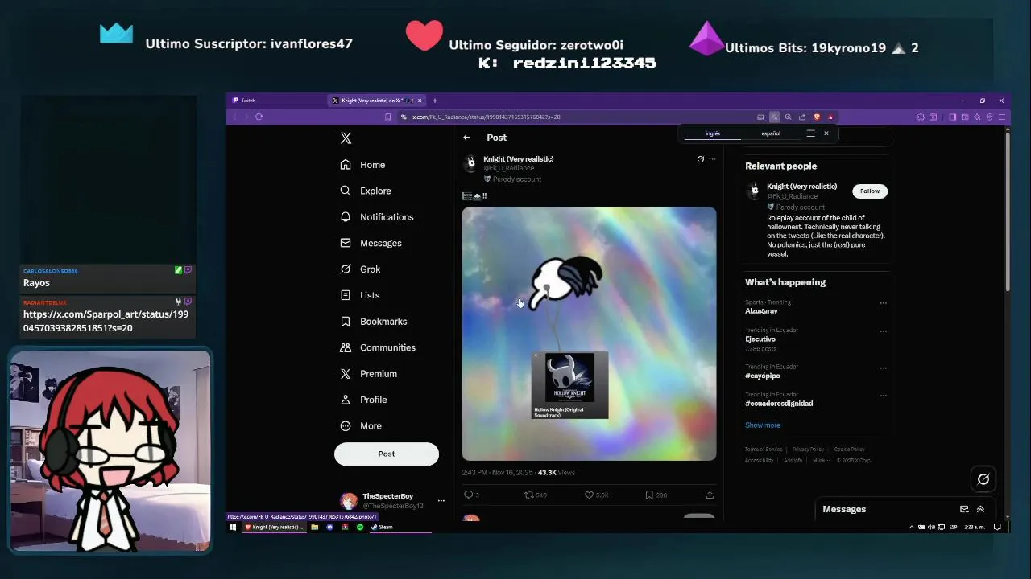The width and height of the screenshot is (1031, 579).
Task: Open Notifications in X sidebar
Action: pyautogui.click(x=377, y=217)
